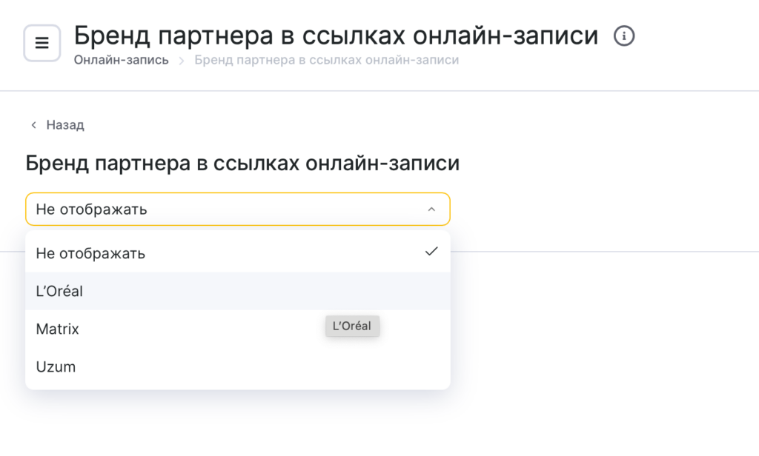
Task: Go back via the Назад link
Action: tap(65, 125)
